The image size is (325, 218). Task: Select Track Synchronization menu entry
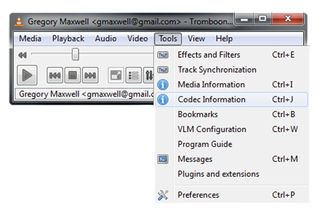point(217,70)
